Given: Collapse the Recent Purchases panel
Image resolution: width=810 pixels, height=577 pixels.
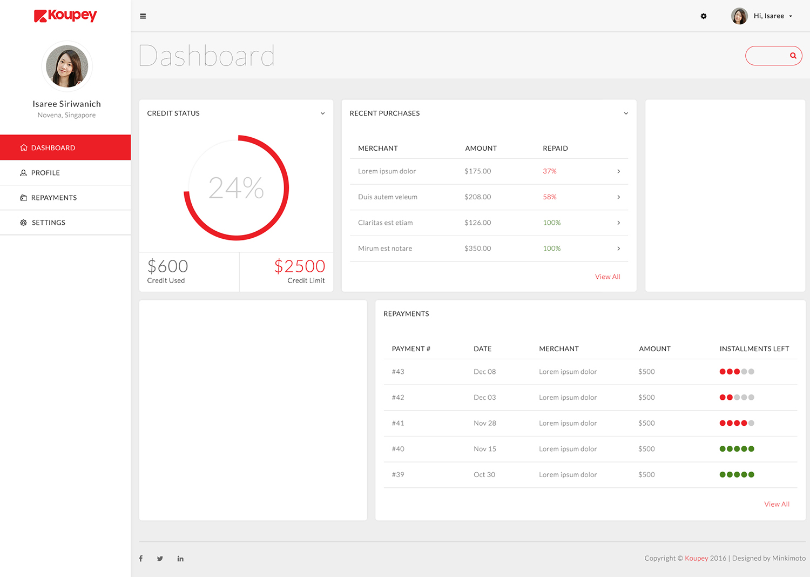Looking at the screenshot, I should pos(626,113).
